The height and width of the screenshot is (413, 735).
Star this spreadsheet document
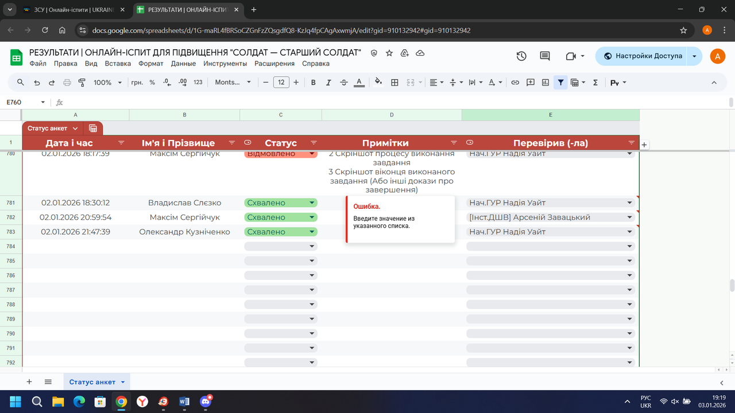pyautogui.click(x=389, y=53)
